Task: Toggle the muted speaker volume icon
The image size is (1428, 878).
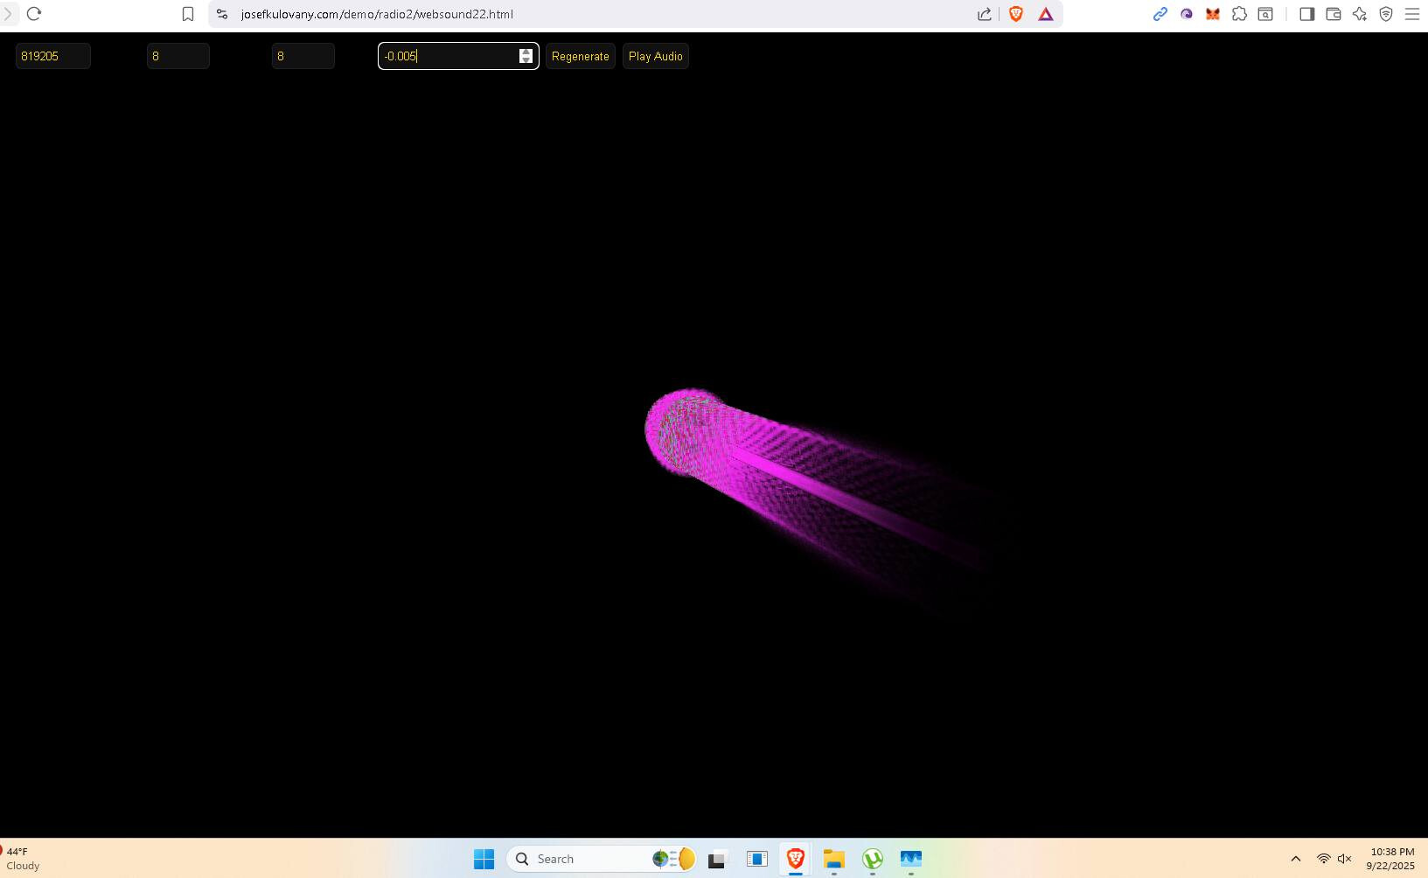Action: pos(1345,859)
